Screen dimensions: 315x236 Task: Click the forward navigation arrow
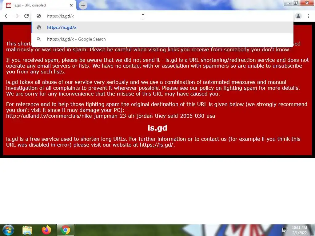pyautogui.click(x=17, y=16)
